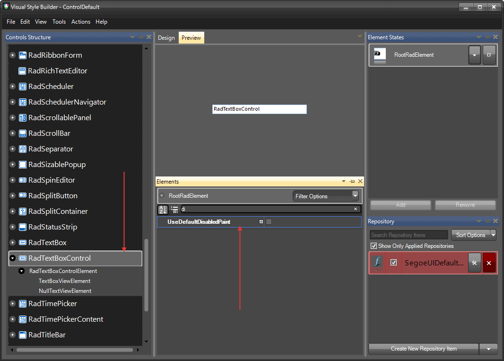Expand the RadTimePicker tree node
Image resolution: width=504 pixels, height=361 pixels.
pyautogui.click(x=12, y=303)
